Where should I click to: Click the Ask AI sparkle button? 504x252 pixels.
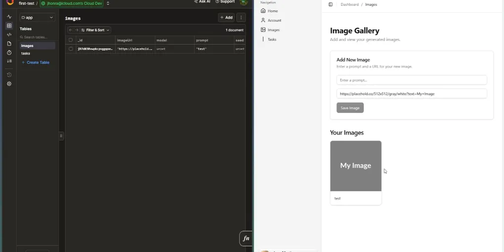[x=202, y=1]
